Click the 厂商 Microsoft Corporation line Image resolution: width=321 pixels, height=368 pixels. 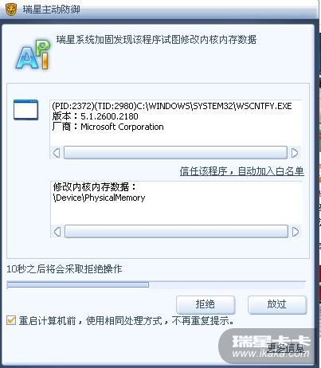click(108, 127)
